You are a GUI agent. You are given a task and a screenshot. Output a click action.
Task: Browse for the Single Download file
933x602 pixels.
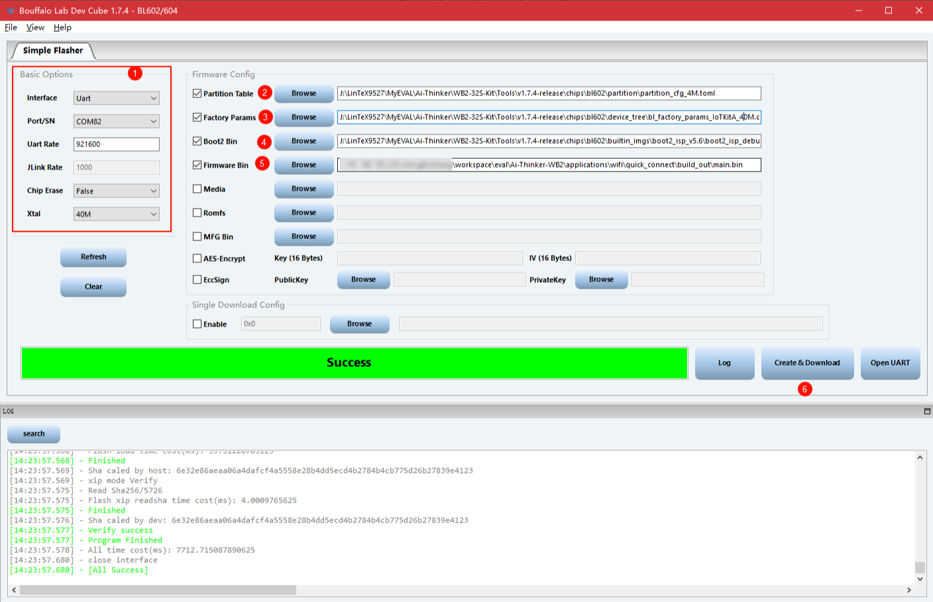[x=360, y=324]
